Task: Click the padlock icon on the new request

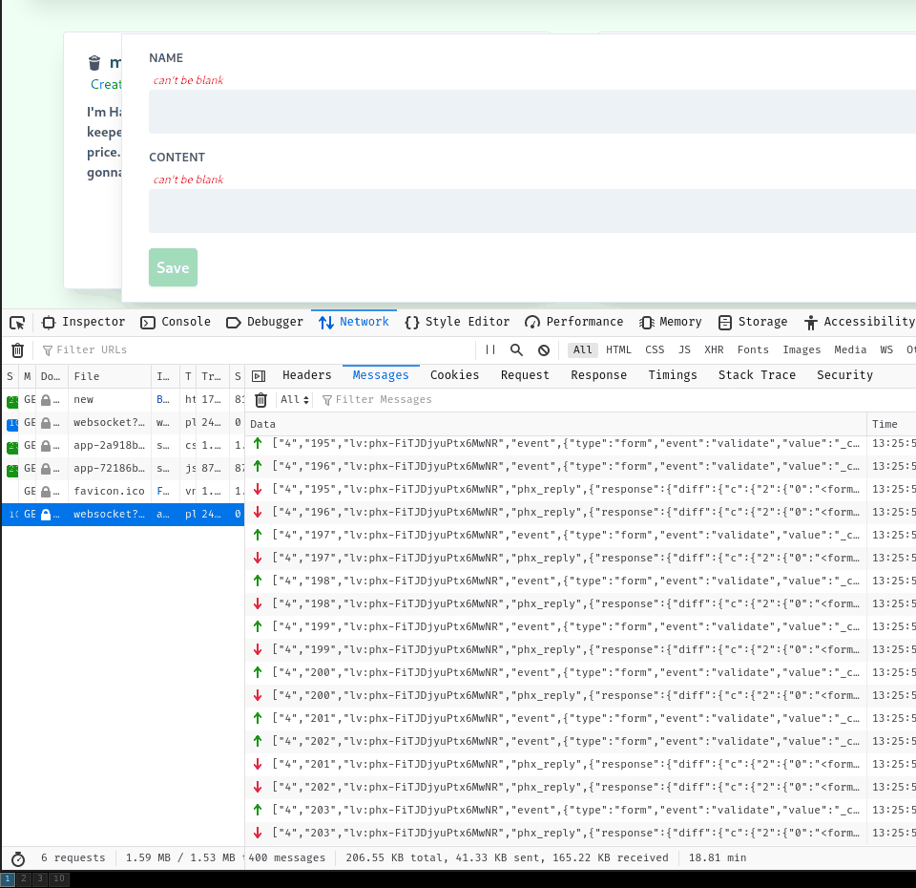Action: click(44, 399)
